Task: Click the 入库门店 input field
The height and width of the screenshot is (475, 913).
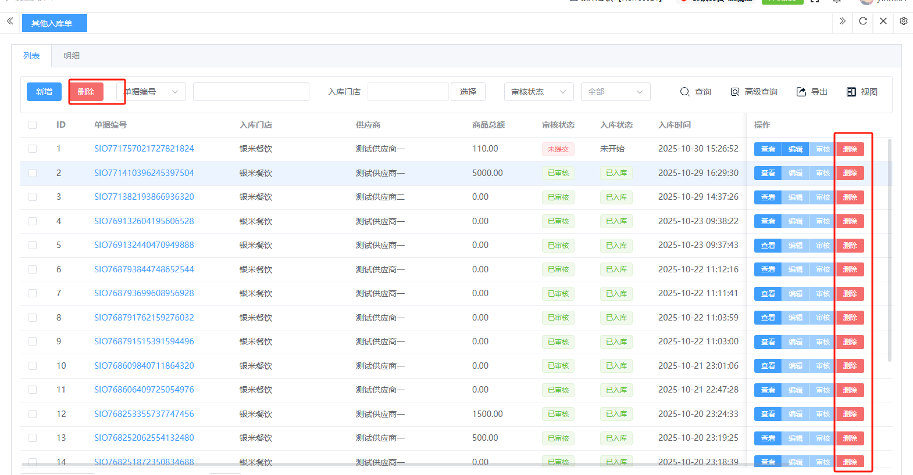Action: click(x=408, y=92)
